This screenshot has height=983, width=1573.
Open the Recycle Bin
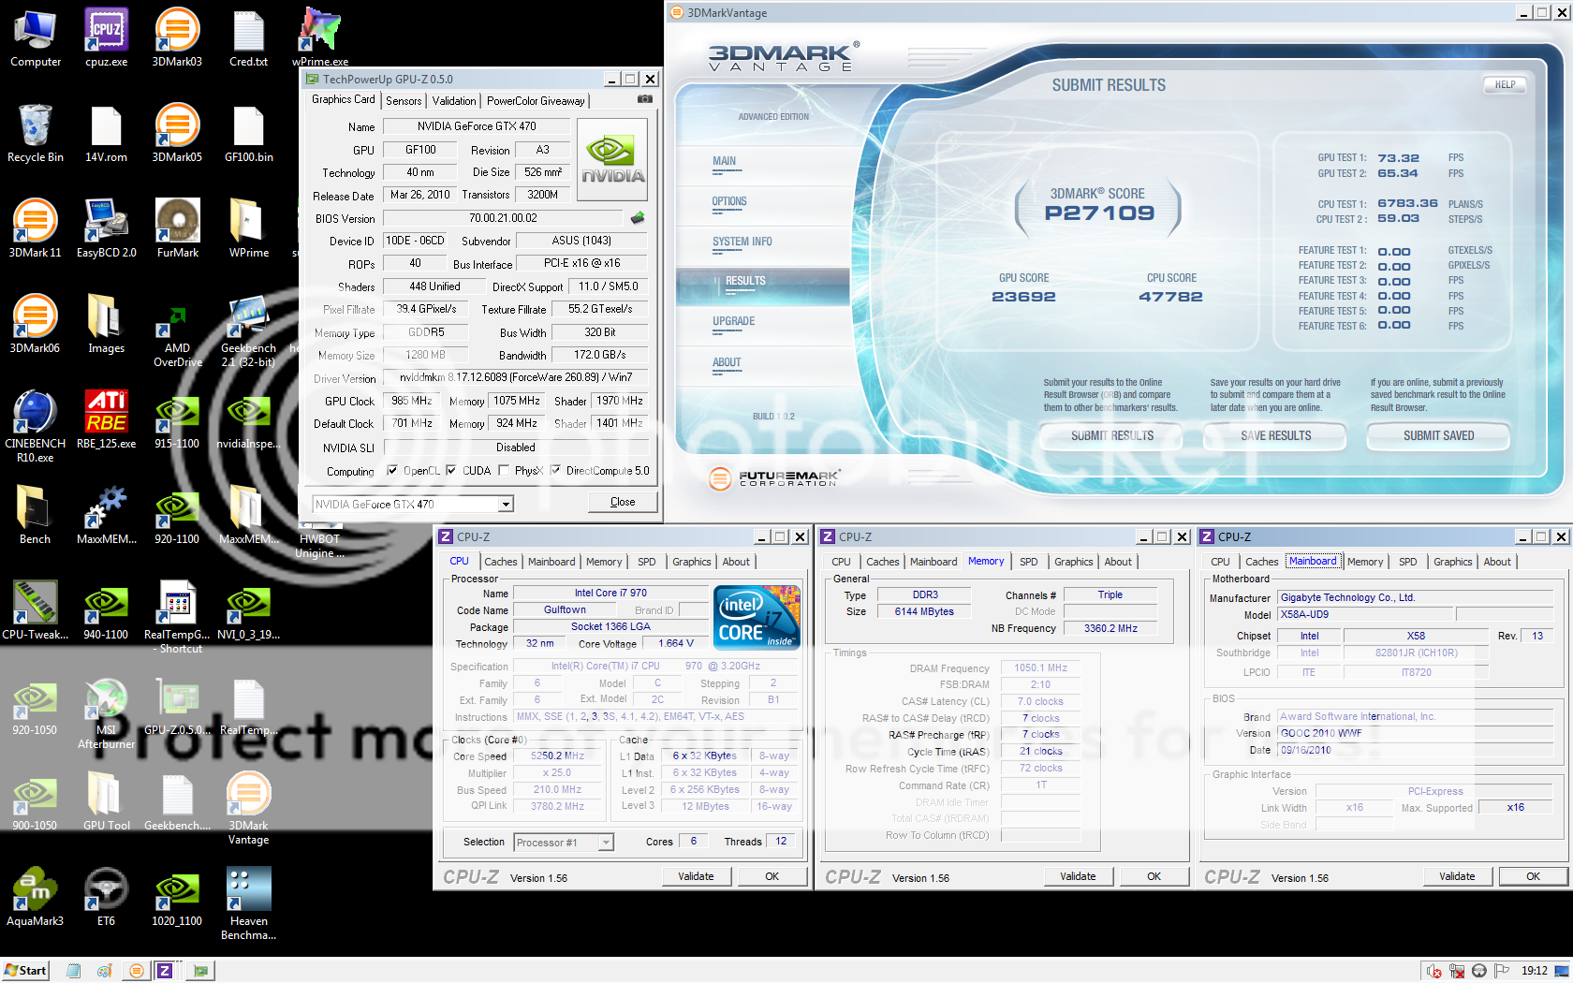pyautogui.click(x=36, y=133)
